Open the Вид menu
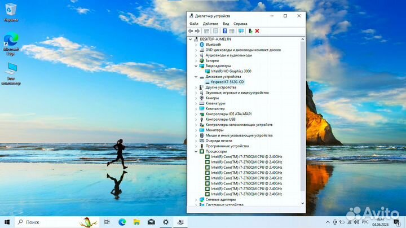Screen dimensions: 406x228 226,24
